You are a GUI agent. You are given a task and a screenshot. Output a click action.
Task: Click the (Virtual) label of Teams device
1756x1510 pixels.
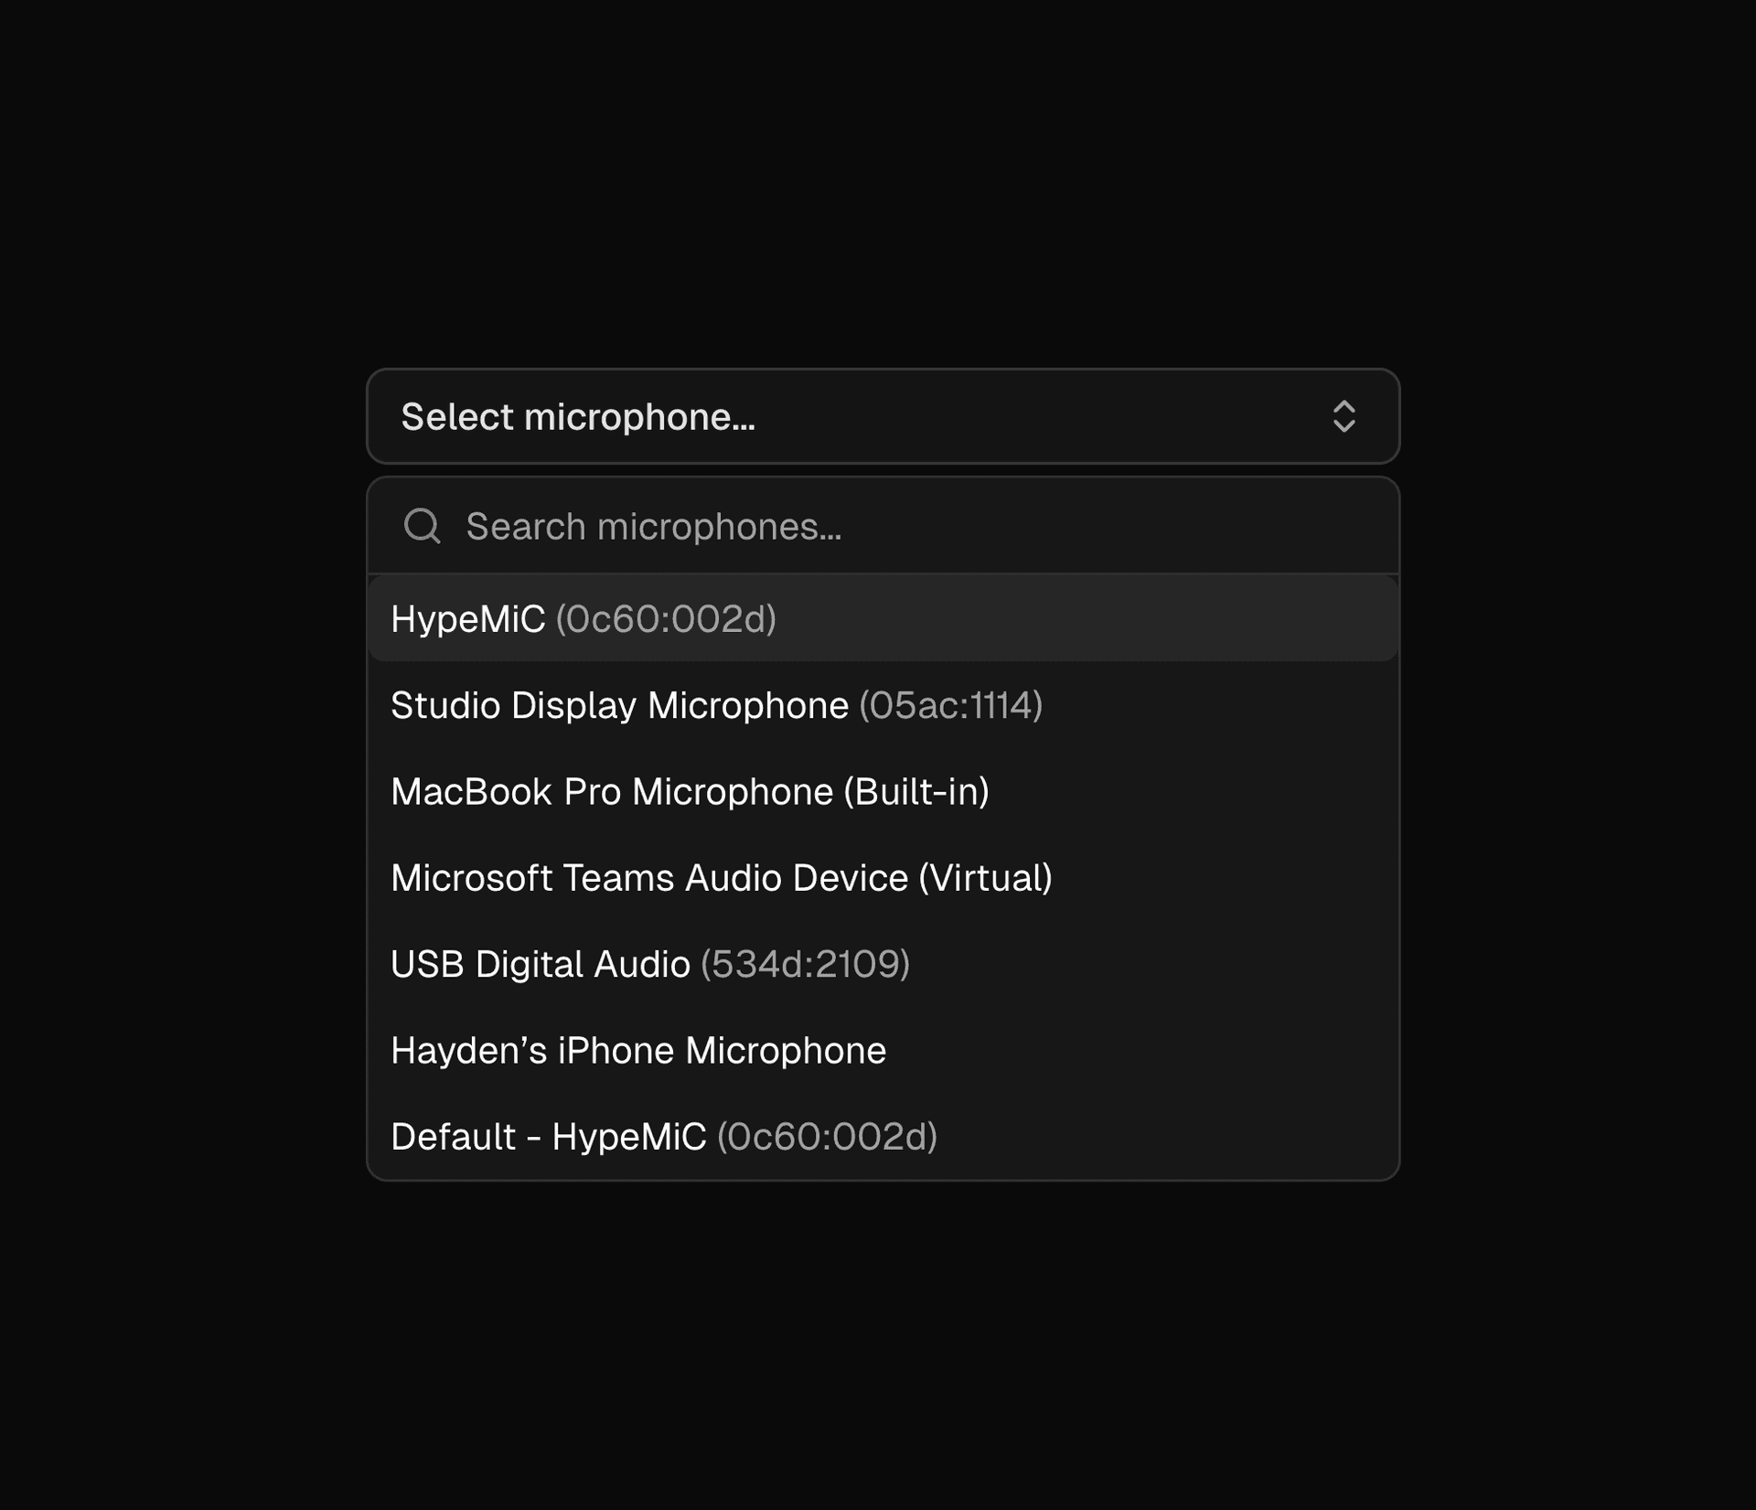pyautogui.click(x=985, y=878)
